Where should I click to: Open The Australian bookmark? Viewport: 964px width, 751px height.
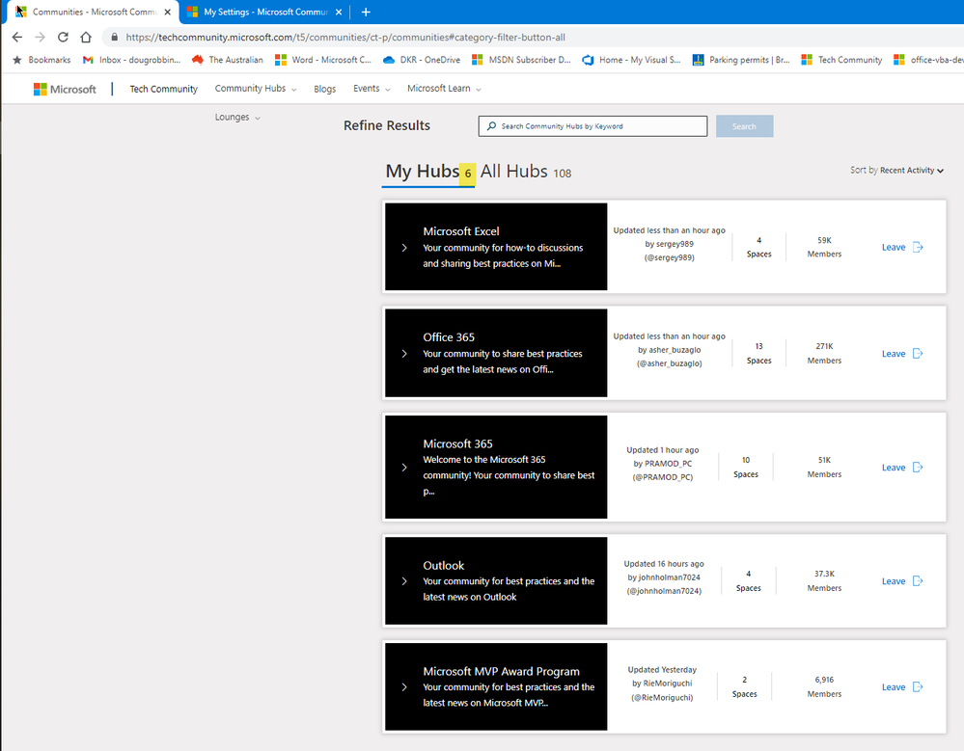(x=228, y=60)
